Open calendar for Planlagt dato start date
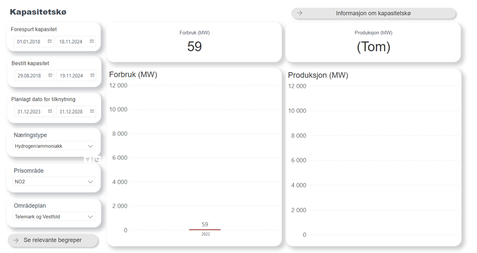 tap(50, 111)
